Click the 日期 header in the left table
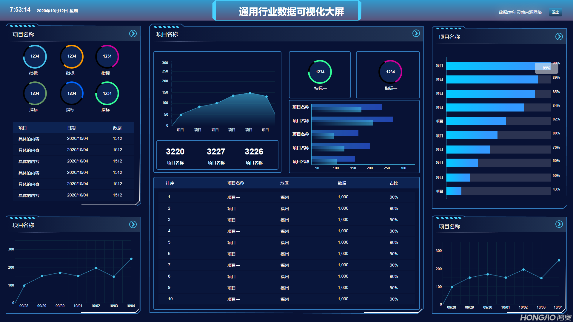 tap(71, 128)
